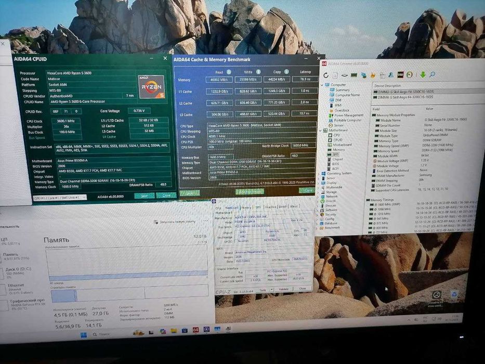The image size is (485, 364).
Task: Click the info icon next to Copy column
Action: [x=286, y=72]
